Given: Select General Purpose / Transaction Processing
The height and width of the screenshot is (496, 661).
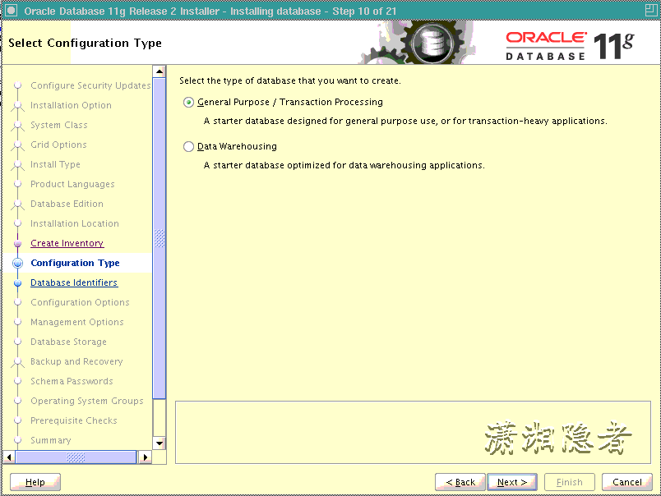Looking at the screenshot, I should [x=188, y=102].
